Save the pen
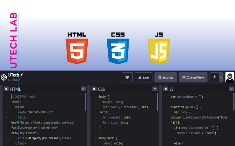The height and width of the screenshot is (146, 235). click(144, 77)
